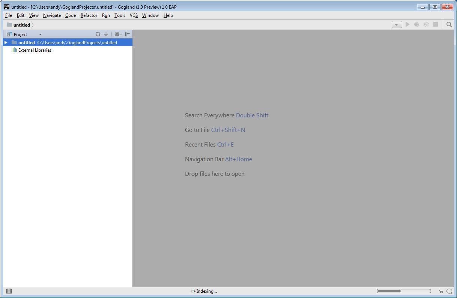The image size is (457, 298).
Task: Click the Indexing status text
Action: click(207, 291)
